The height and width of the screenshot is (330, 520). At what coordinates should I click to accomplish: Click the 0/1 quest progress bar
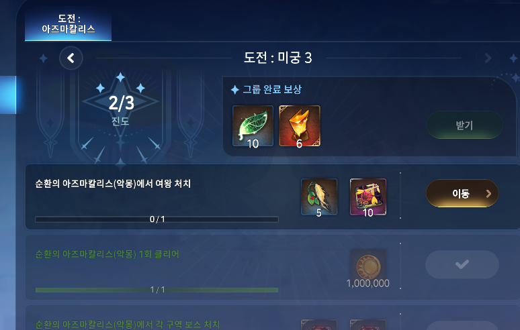[157, 219]
